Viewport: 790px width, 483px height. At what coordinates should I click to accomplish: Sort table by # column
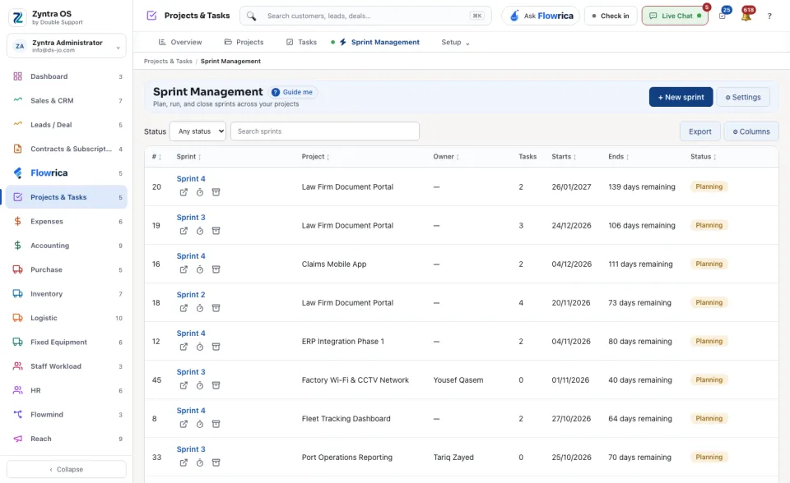pyautogui.click(x=156, y=157)
